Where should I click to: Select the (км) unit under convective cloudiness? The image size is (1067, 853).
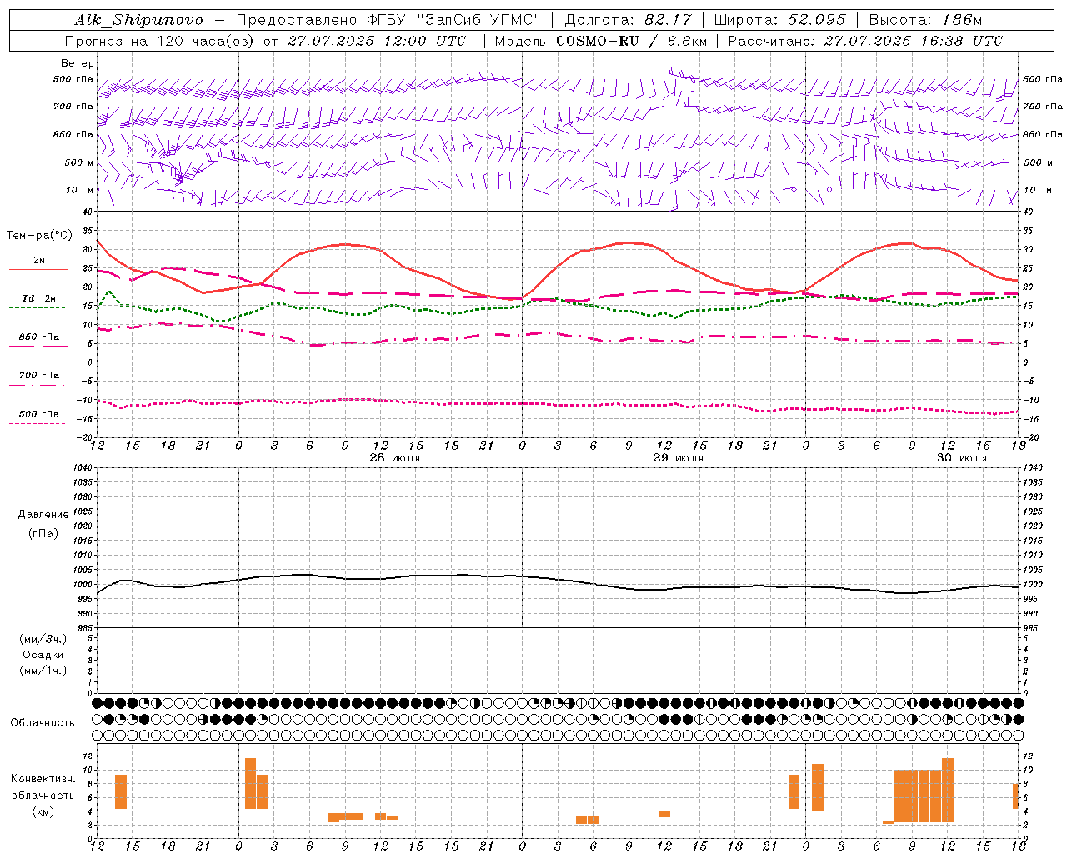tap(43, 811)
